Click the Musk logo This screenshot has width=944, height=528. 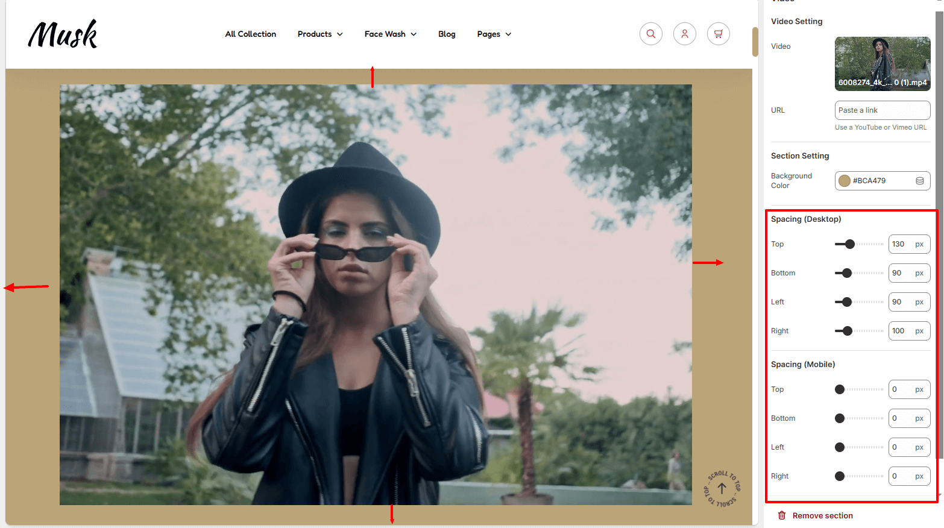(x=63, y=34)
